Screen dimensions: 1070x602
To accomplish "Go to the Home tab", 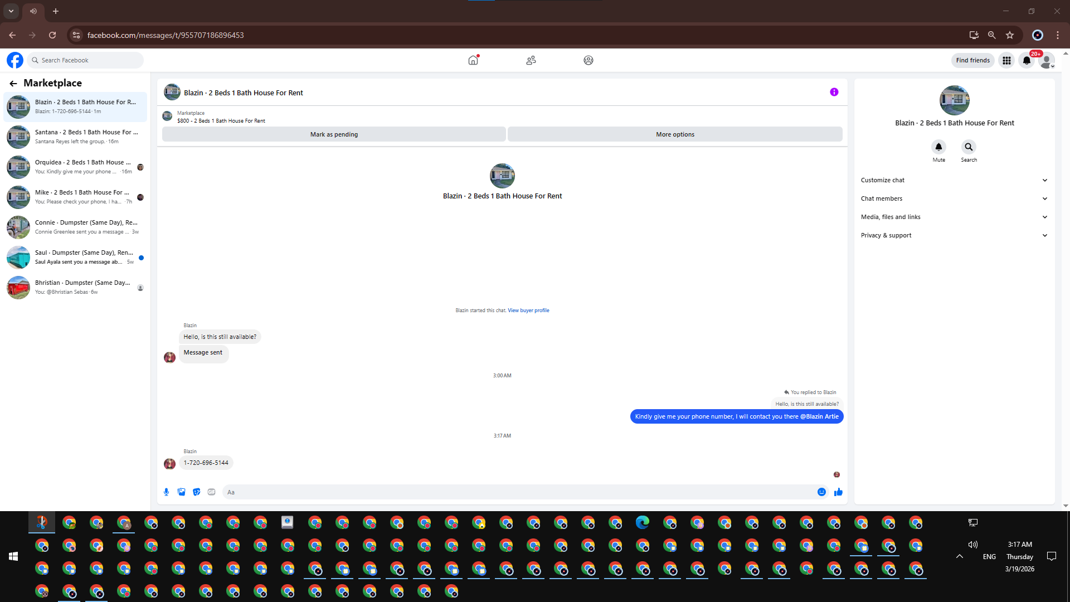I will pos(473,60).
